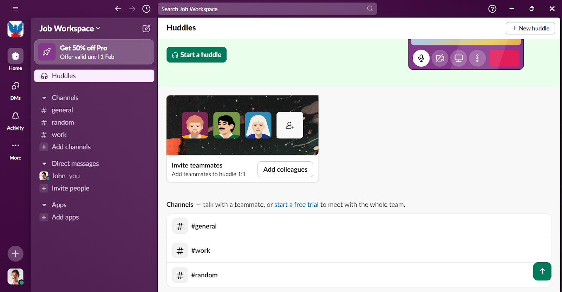Click Add apps
This screenshot has height=292, width=562.
(x=65, y=217)
